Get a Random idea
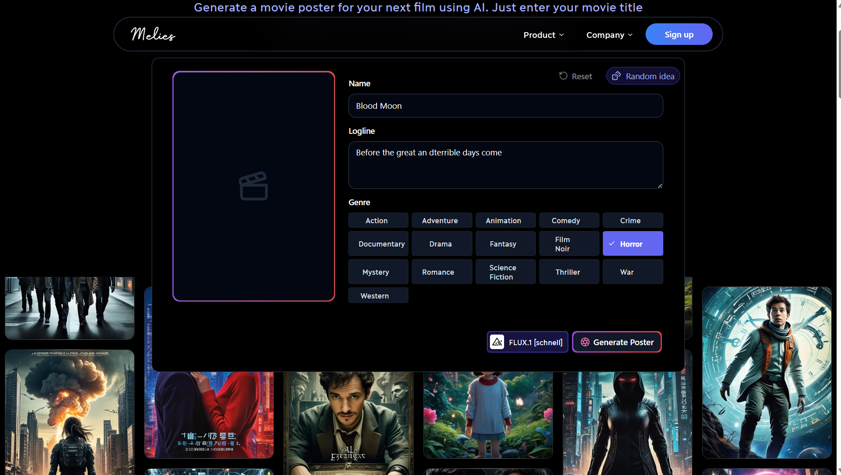Viewport: 841px width, 475px height. click(x=643, y=76)
